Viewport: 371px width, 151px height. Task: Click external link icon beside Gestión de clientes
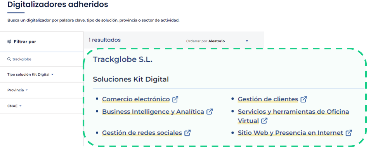coord(303,99)
